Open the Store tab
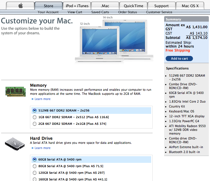The height and width of the screenshot is (181, 210). 48,6
